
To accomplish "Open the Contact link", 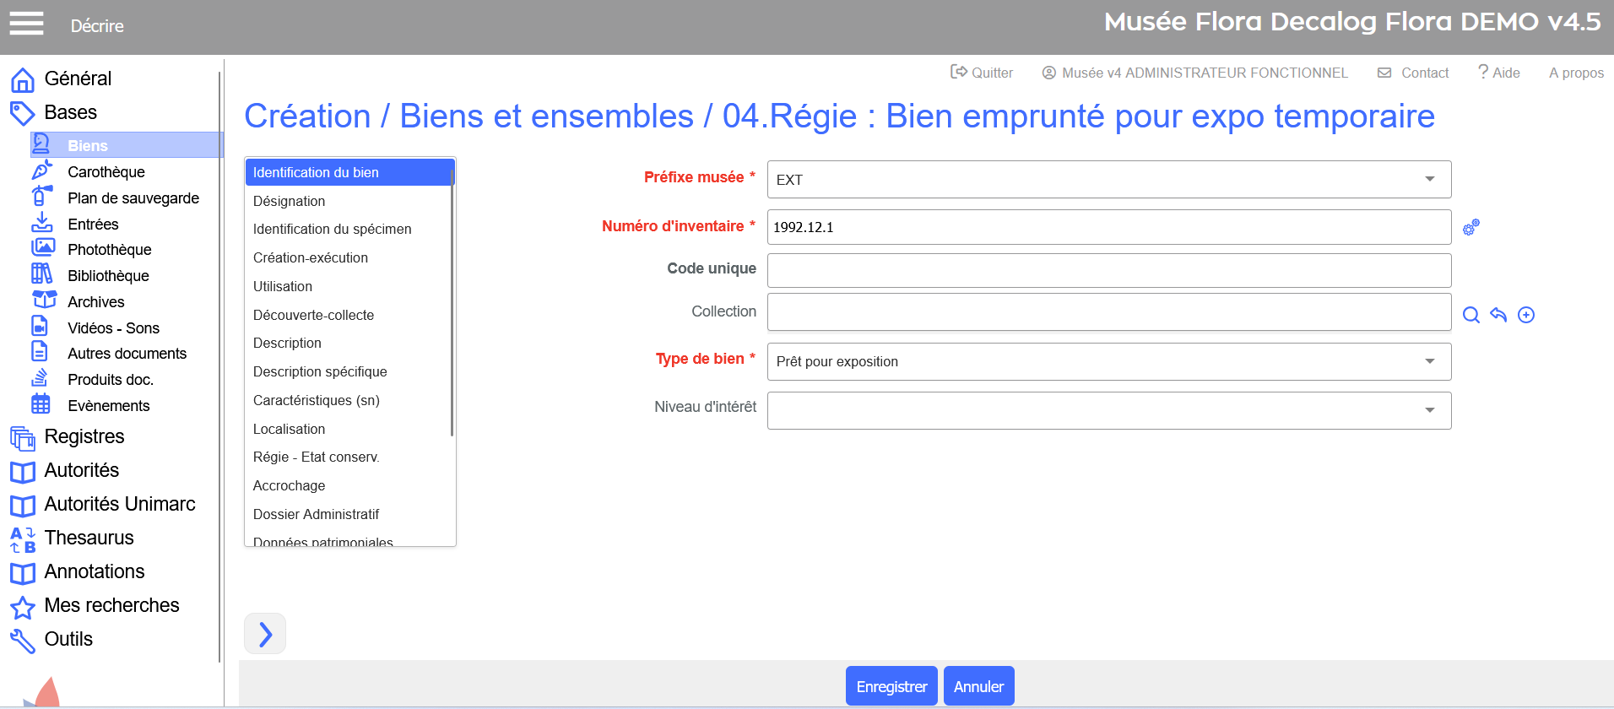I will pos(1413,73).
